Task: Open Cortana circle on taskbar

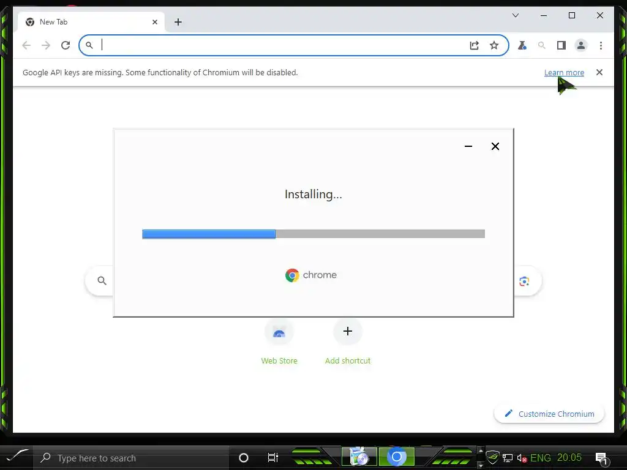Action: pos(244,458)
